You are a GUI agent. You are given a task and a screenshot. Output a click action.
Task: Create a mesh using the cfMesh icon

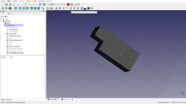click(x=74, y=8)
